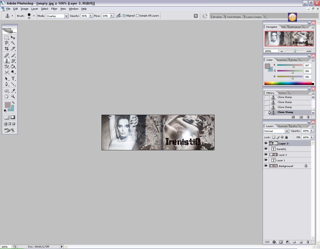Select the Hand tool
Viewport: 320px width, 249px height.
click(x=6, y=96)
